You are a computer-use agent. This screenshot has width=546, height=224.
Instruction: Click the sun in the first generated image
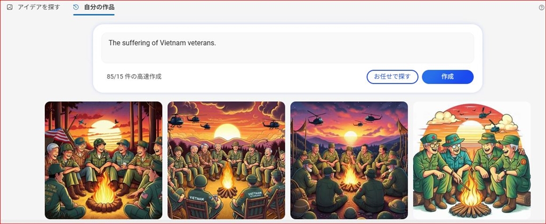(104, 133)
